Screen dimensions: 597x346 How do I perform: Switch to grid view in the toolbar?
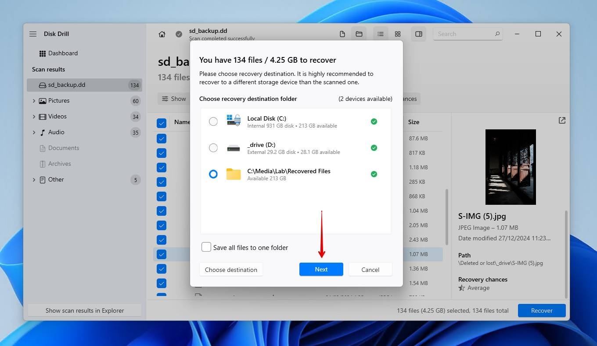(x=397, y=34)
